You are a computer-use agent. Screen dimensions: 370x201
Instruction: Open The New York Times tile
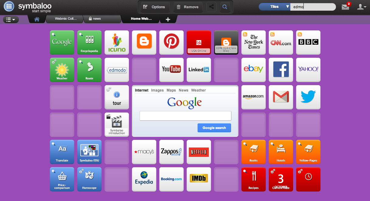[x=254, y=43]
